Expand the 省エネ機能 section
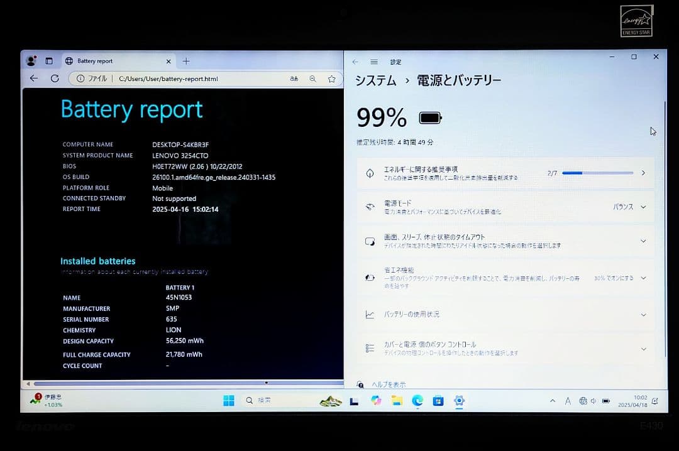The height and width of the screenshot is (451, 679). [505, 278]
